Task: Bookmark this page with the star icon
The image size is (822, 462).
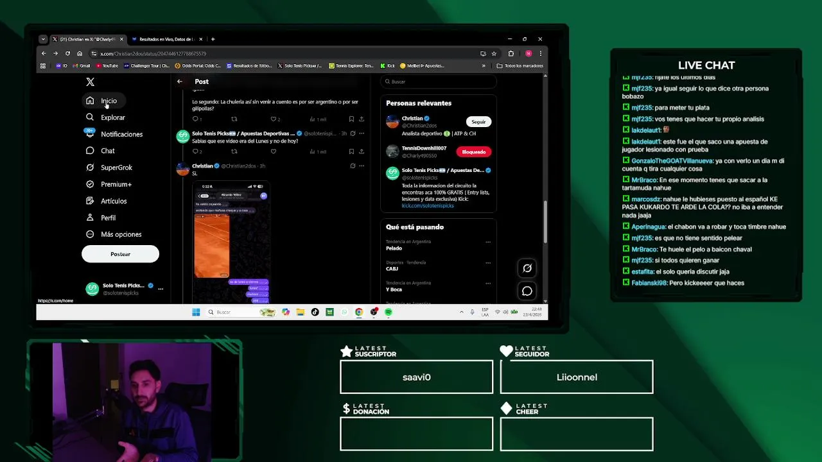Action: (x=494, y=53)
